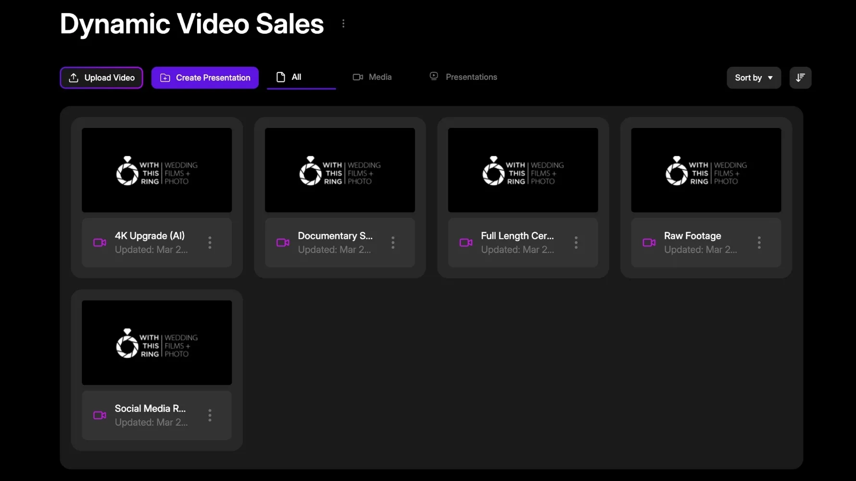Click the camera icon beside 4K Upgrade (AI)

click(x=100, y=242)
